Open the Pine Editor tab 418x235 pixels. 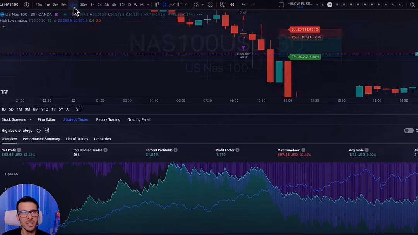46,120
